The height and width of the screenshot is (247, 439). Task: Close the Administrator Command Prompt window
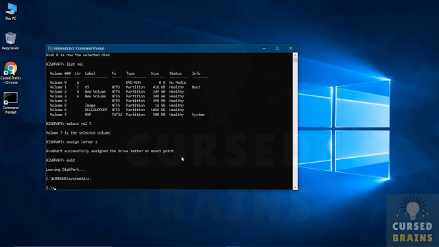[x=291, y=49]
